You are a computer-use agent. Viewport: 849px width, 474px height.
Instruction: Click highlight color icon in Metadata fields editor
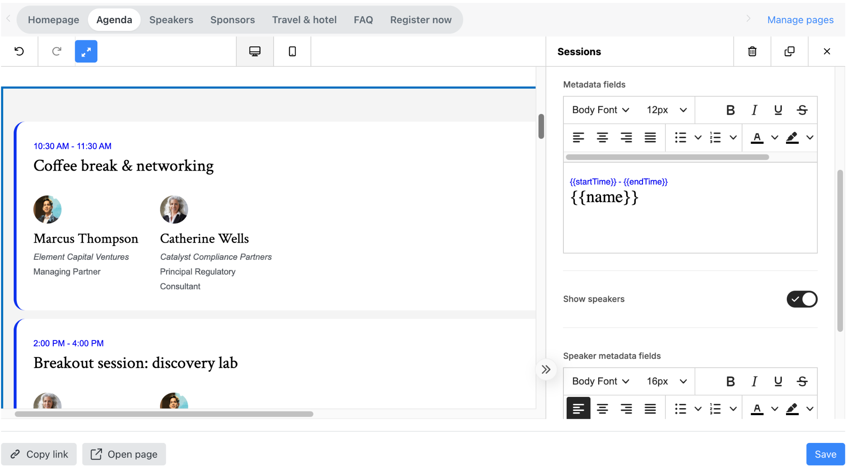click(792, 138)
